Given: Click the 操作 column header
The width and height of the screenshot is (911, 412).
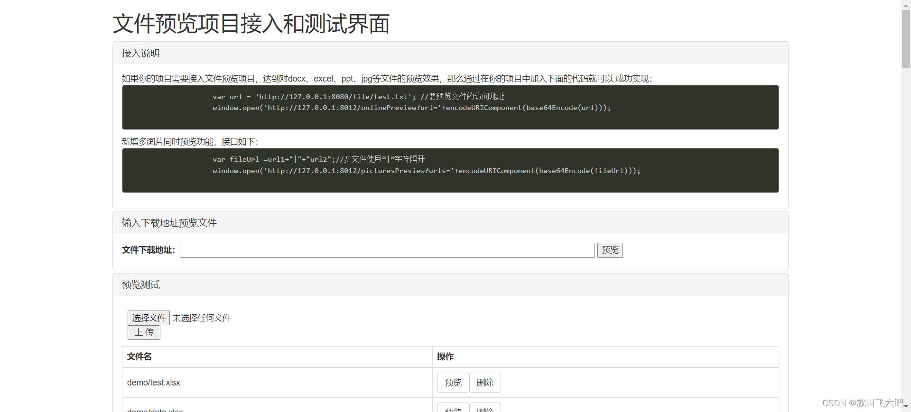Looking at the screenshot, I should [446, 357].
